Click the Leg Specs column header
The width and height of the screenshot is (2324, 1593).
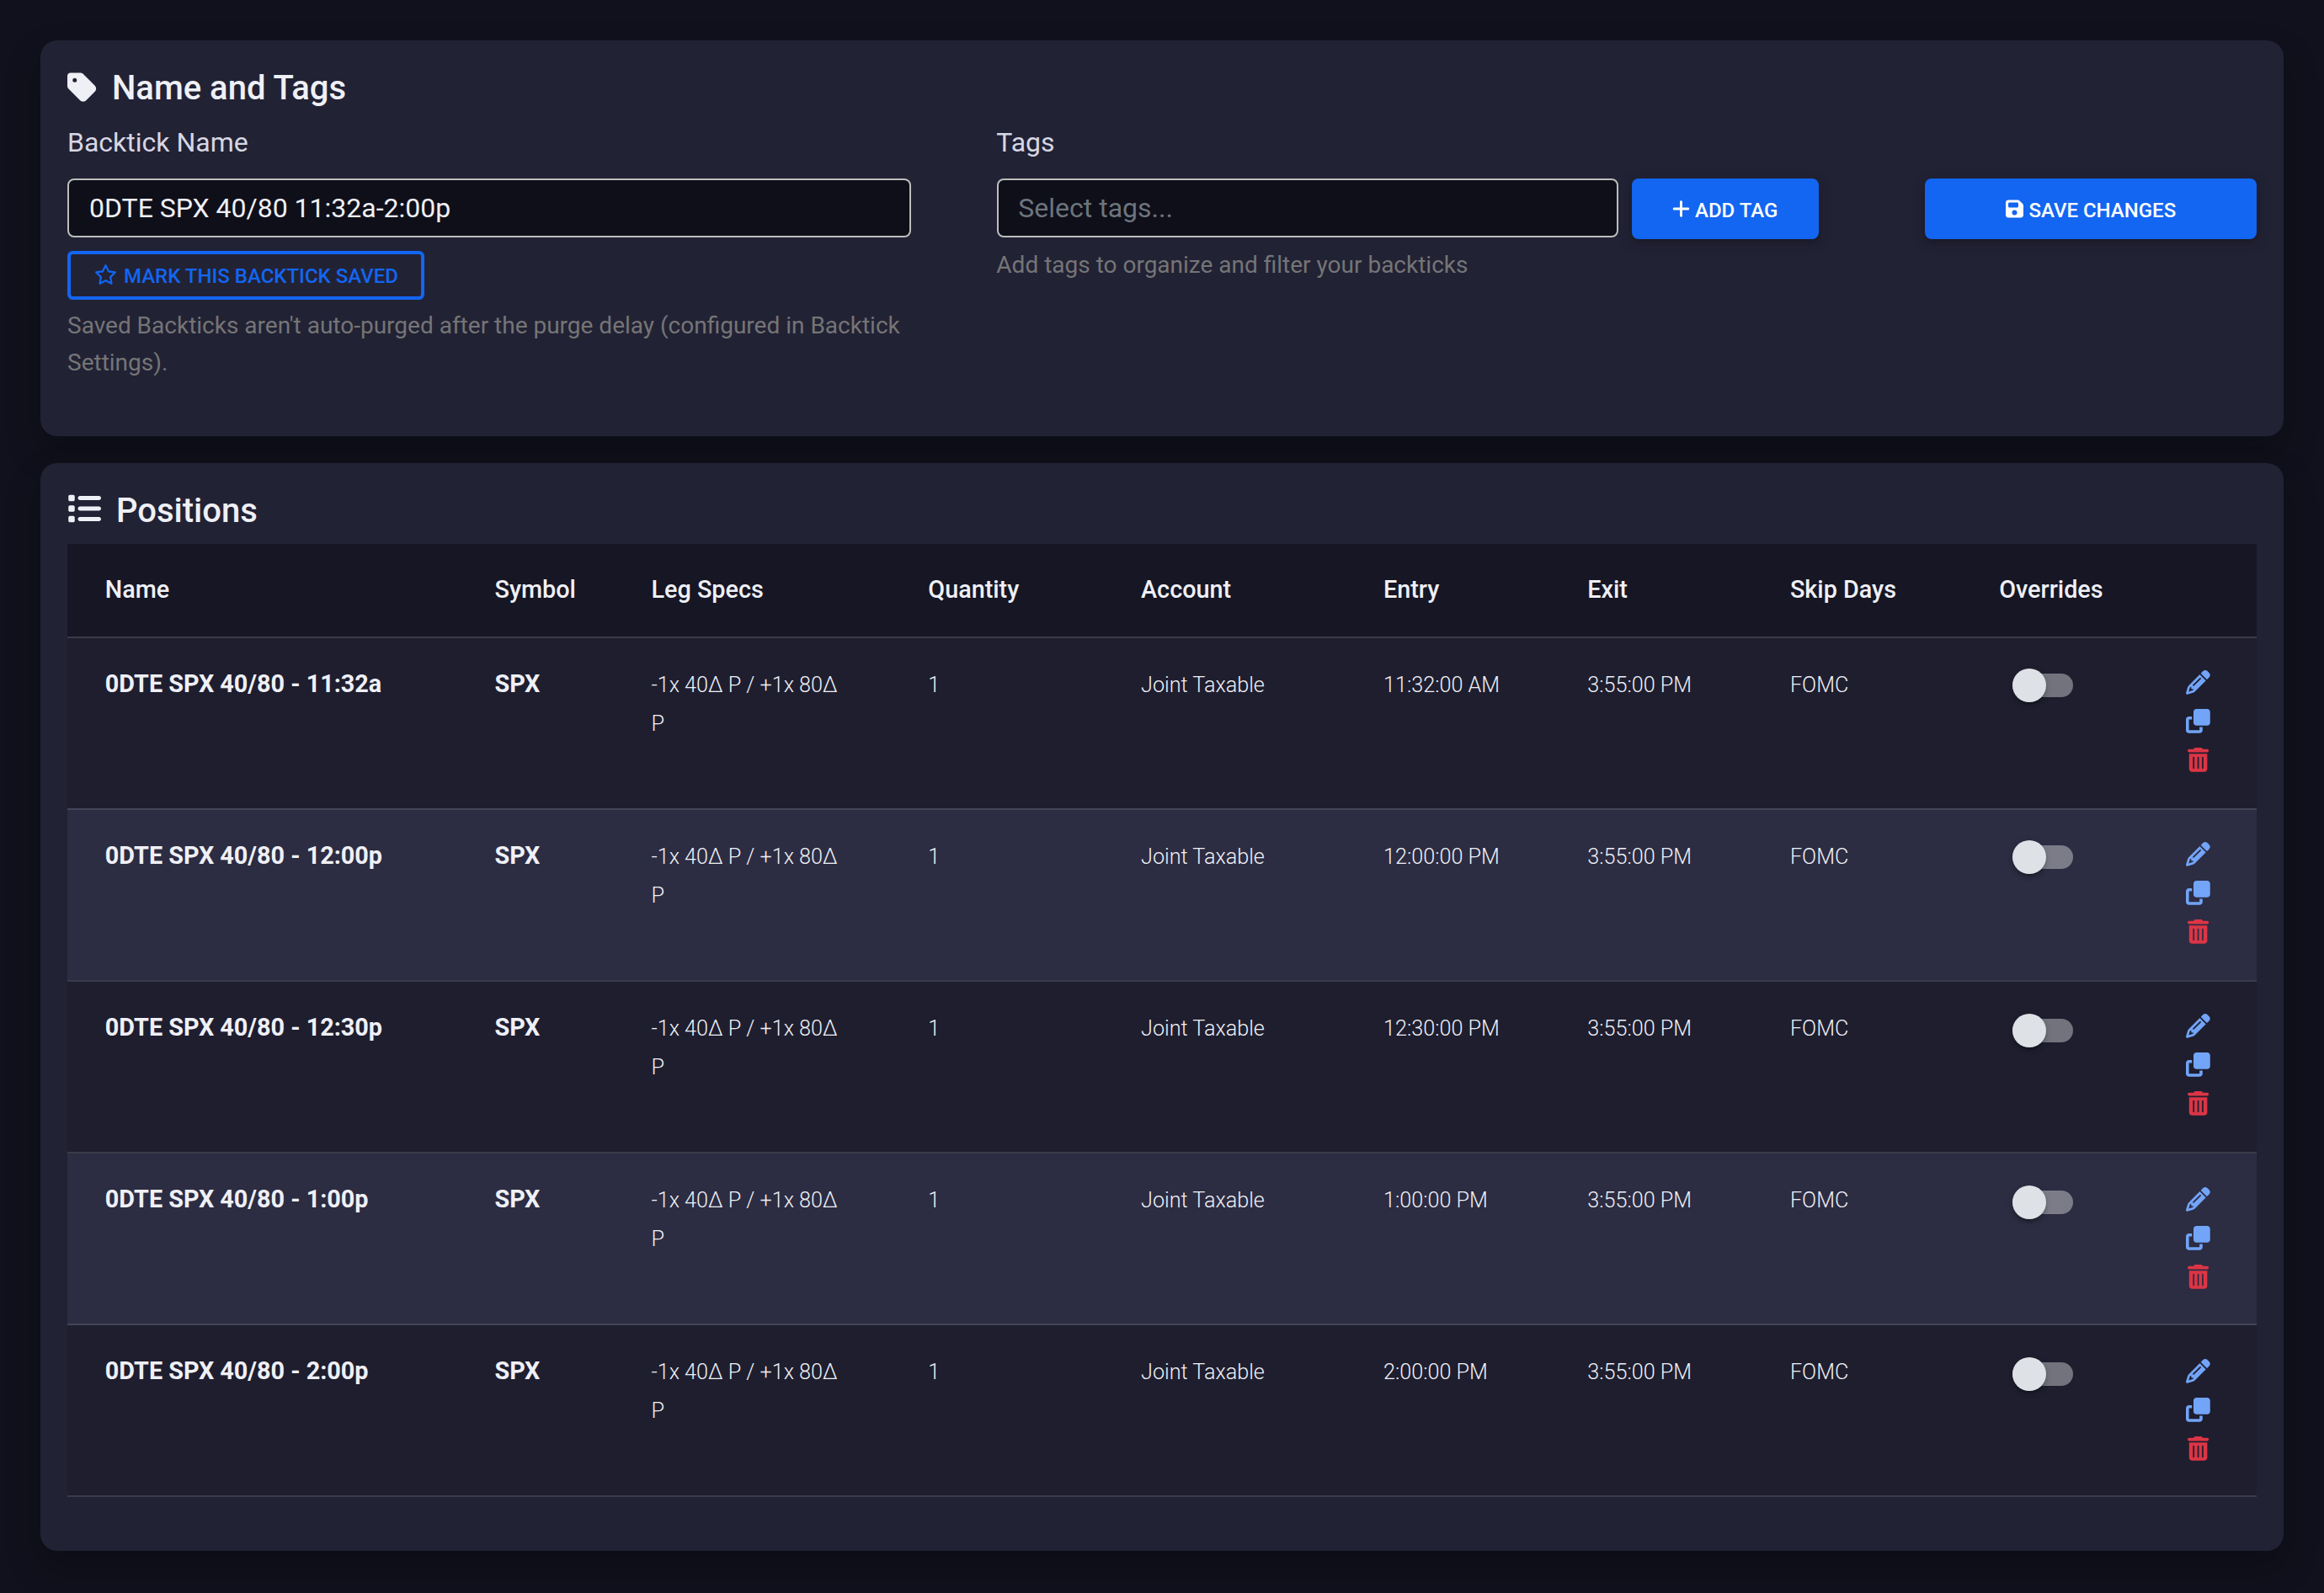(x=707, y=589)
